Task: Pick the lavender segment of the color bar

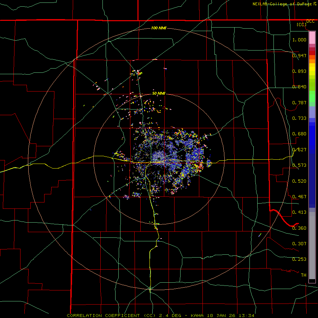Action: [x=312, y=112]
